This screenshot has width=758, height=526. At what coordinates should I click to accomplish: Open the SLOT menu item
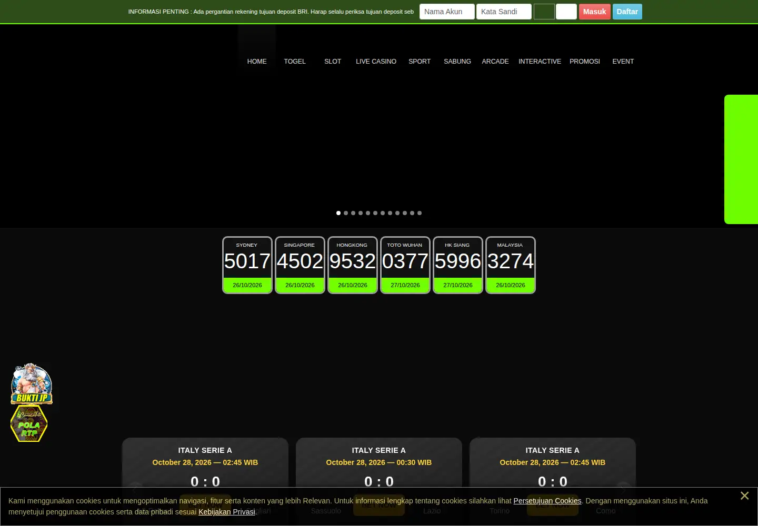tap(333, 62)
